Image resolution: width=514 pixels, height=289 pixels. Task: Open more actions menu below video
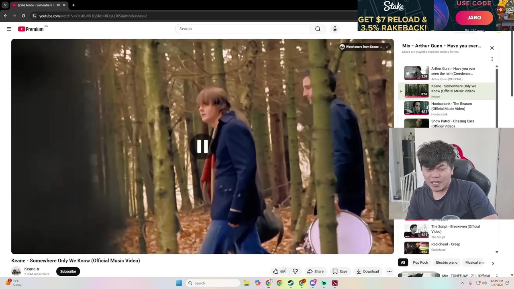pos(389,271)
